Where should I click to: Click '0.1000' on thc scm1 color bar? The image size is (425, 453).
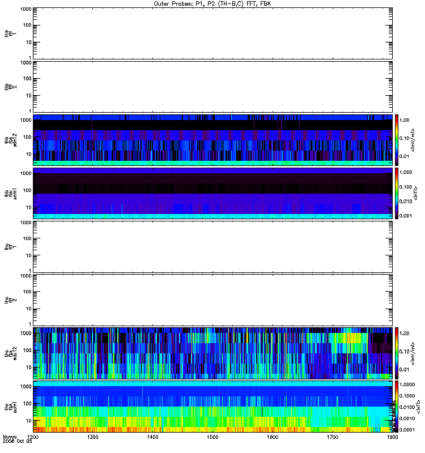coord(407,396)
